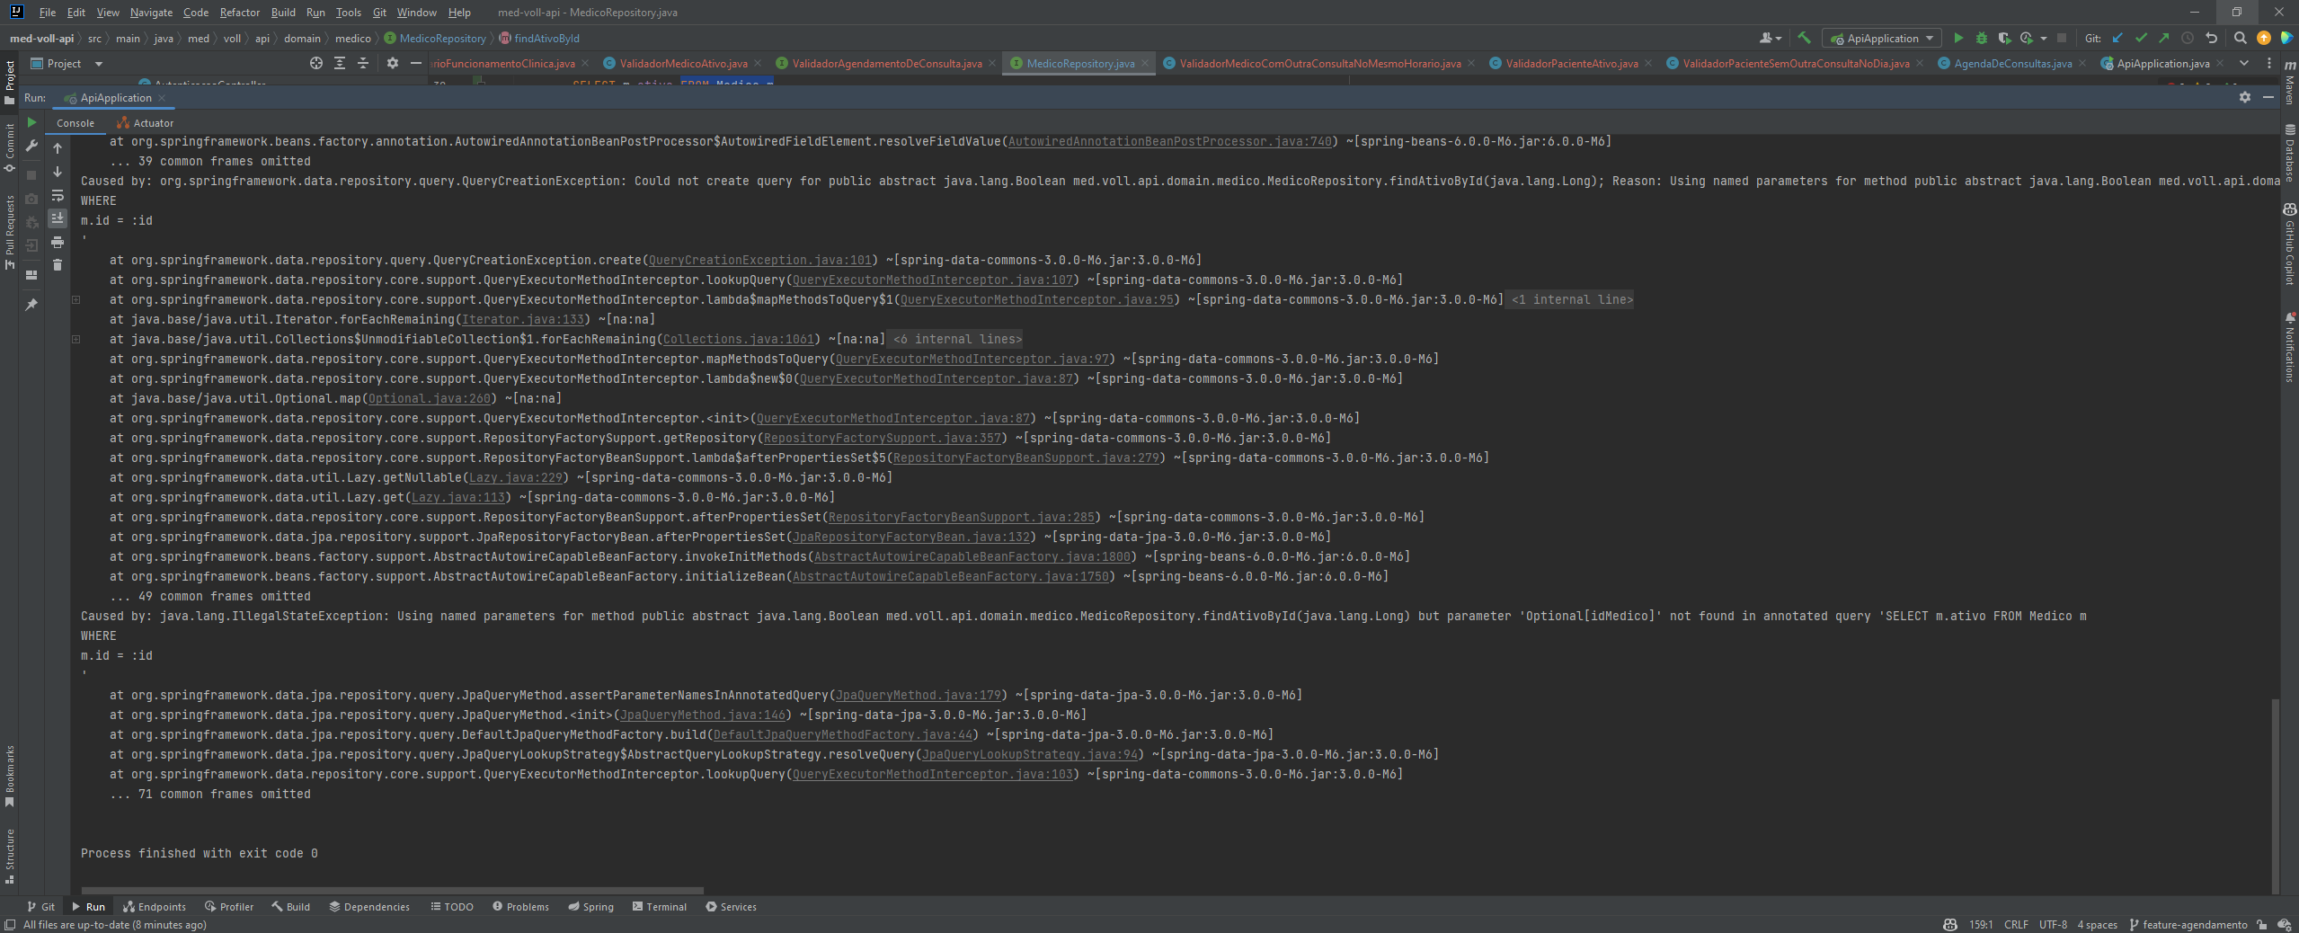Open the ApiApplication run configuration dropdown
2299x933 pixels.
[1882, 38]
